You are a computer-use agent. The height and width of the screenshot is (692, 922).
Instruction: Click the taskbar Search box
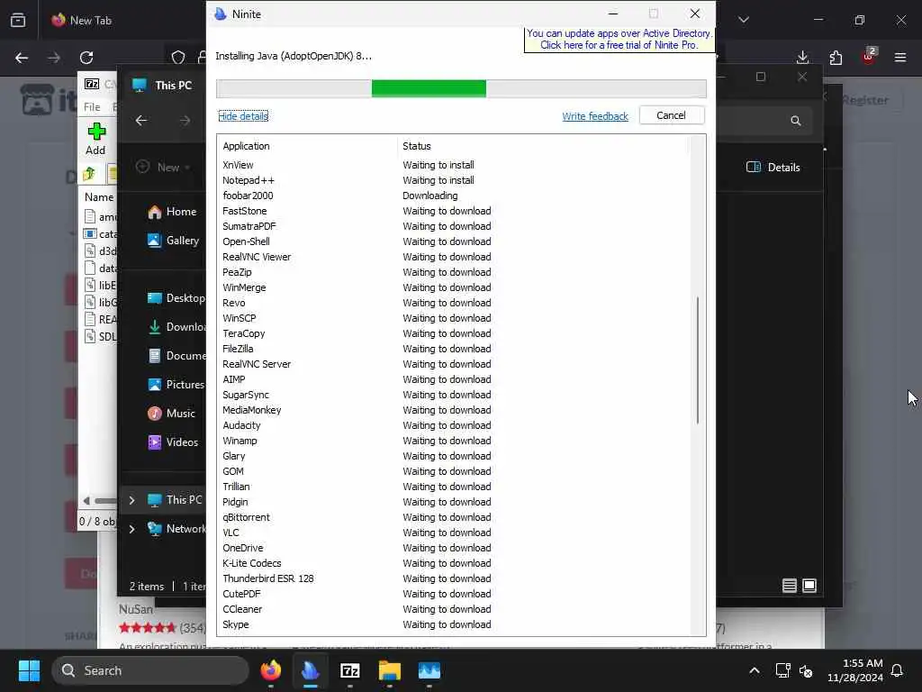[x=150, y=670]
